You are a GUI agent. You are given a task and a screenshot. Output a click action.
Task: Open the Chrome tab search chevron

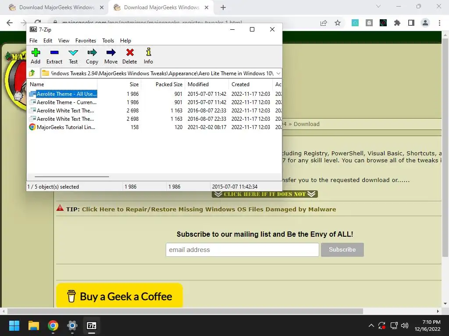(378, 6)
